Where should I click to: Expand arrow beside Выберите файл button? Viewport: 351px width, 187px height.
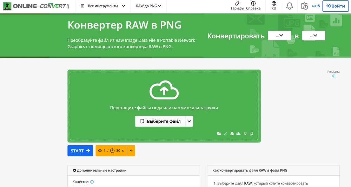[x=189, y=121]
